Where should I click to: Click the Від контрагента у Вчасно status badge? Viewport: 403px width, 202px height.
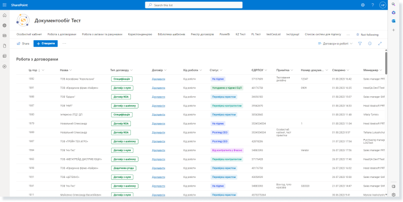[x=227, y=150]
